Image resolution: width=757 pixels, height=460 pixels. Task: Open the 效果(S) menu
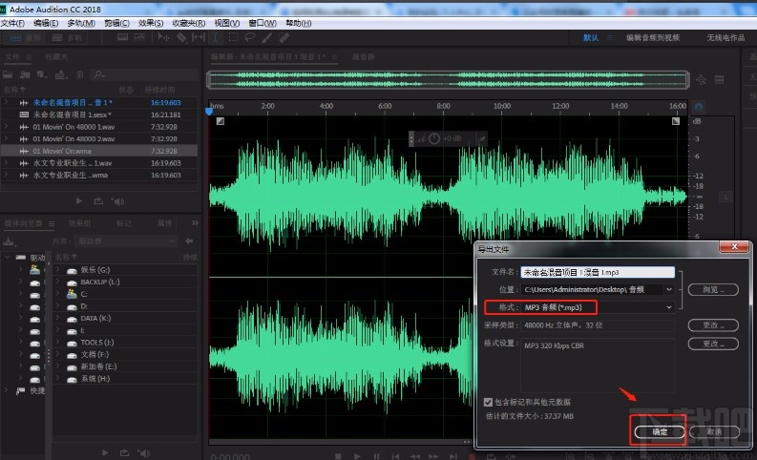coord(150,22)
